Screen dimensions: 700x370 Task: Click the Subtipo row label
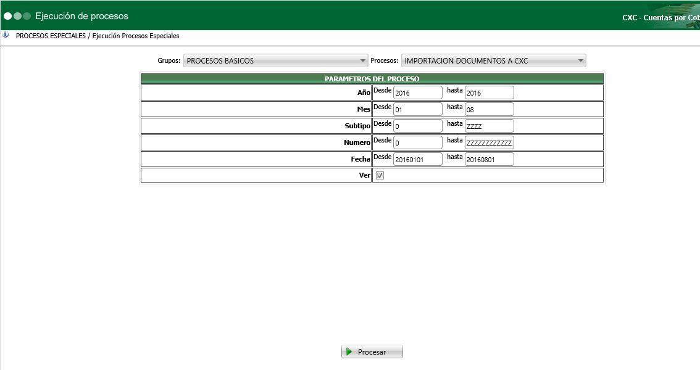[357, 126]
